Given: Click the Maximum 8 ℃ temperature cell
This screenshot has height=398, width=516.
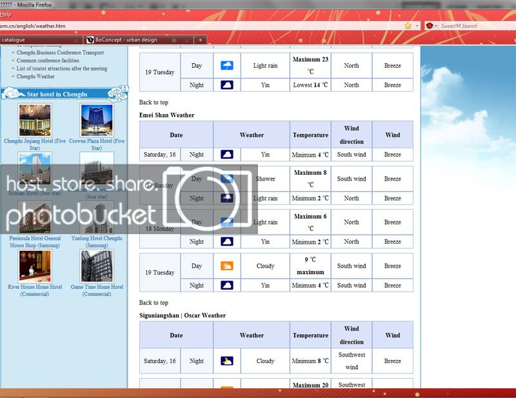Looking at the screenshot, I should pos(310,179).
